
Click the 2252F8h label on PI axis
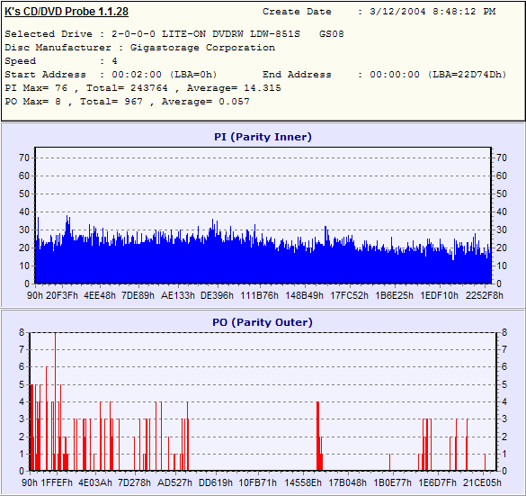pyautogui.click(x=485, y=295)
